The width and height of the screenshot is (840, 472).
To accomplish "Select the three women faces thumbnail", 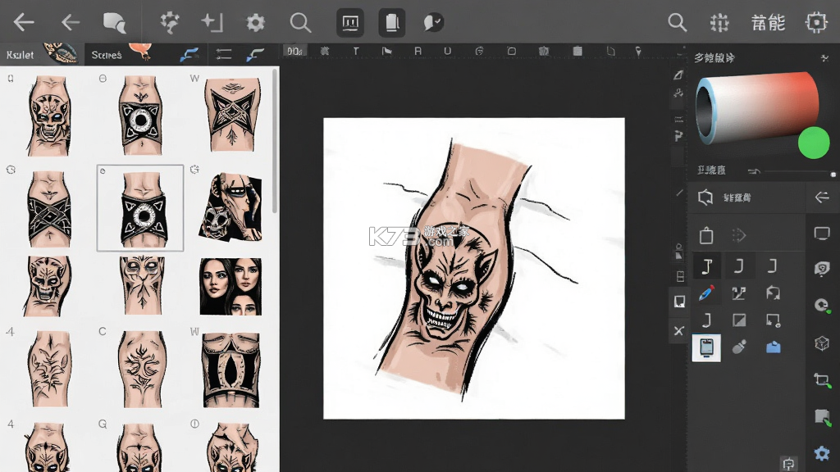I will [231, 286].
